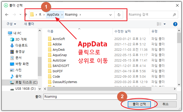The width and height of the screenshot is (183, 112).
Task: Open the 구성 menu
Action: click(11, 24)
